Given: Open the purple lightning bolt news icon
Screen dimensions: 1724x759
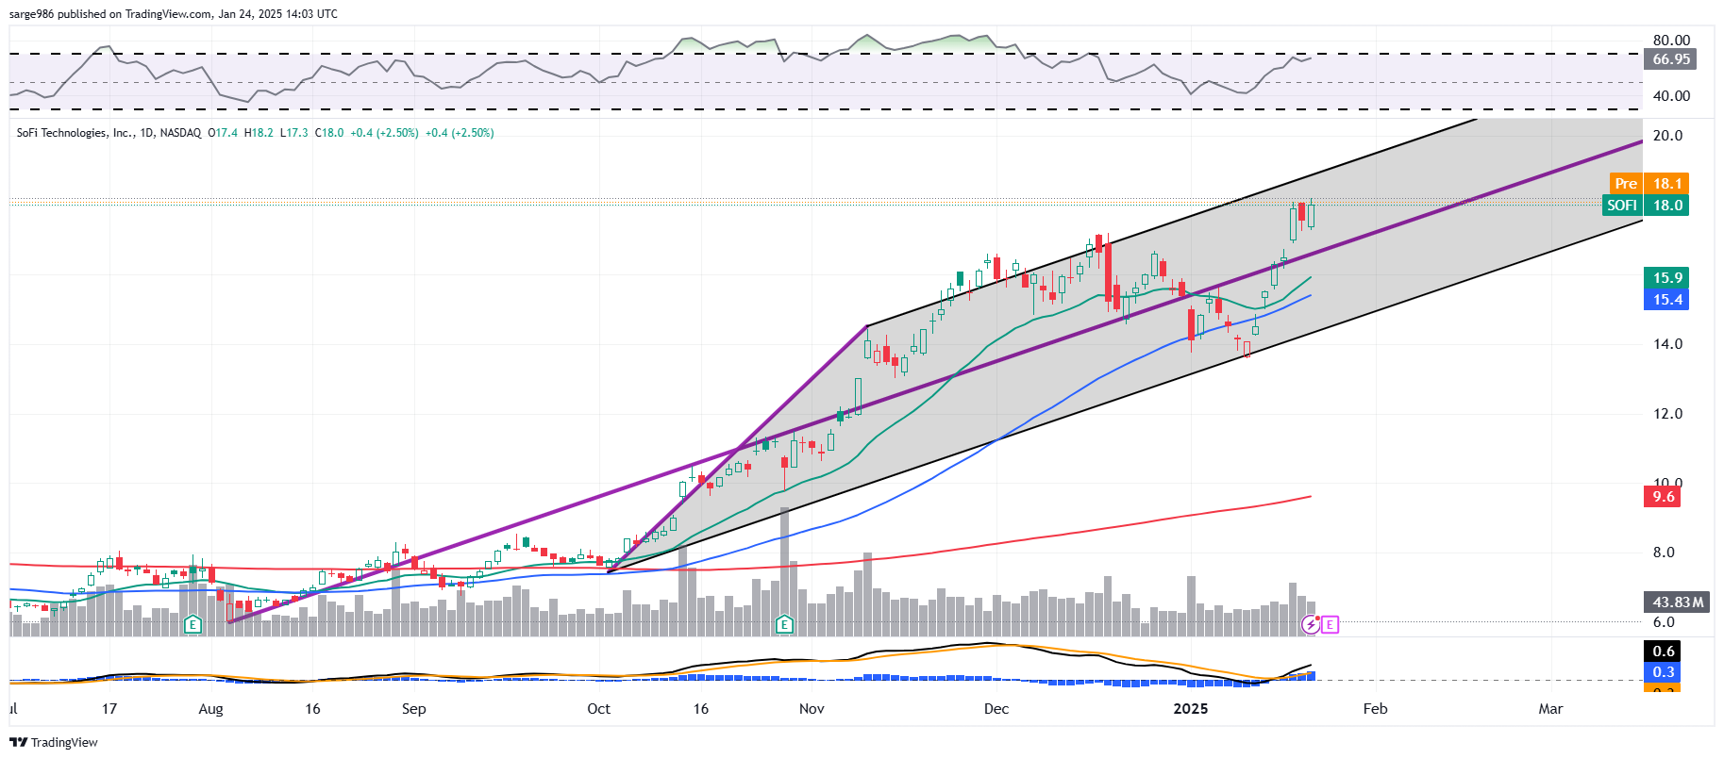Looking at the screenshot, I should (1311, 624).
